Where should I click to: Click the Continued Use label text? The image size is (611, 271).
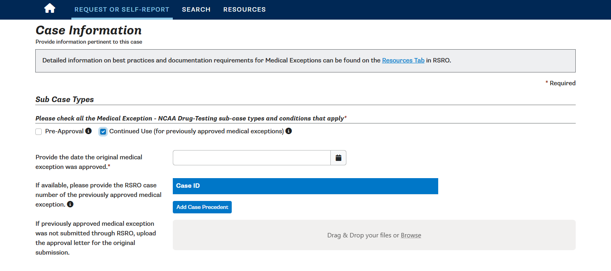196,131
